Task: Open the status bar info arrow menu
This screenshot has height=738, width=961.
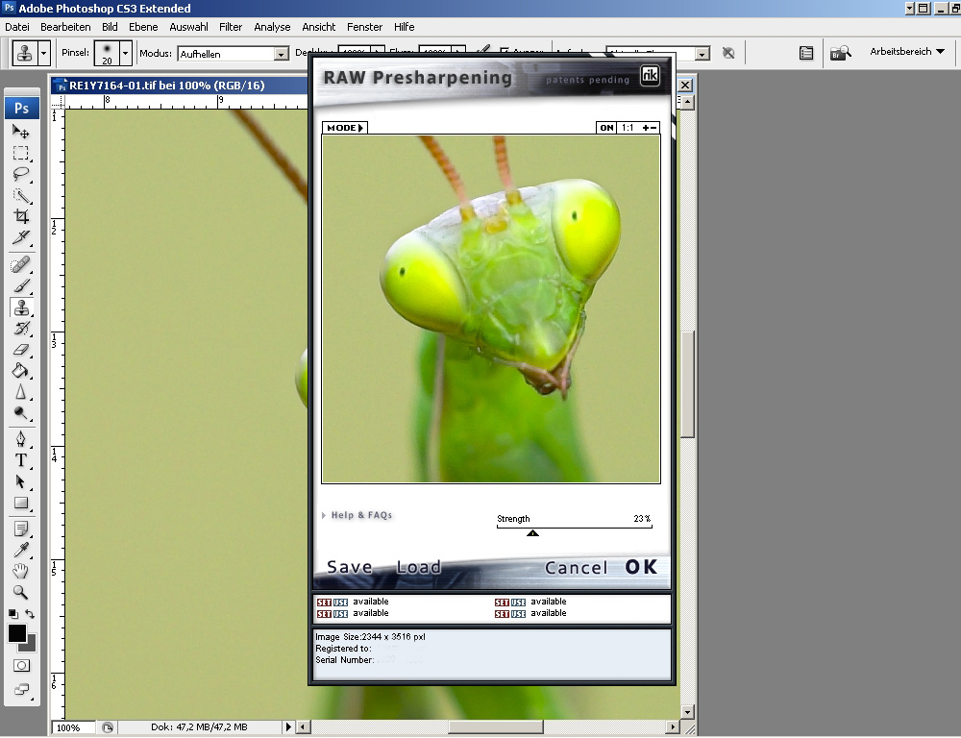Action: click(x=288, y=727)
